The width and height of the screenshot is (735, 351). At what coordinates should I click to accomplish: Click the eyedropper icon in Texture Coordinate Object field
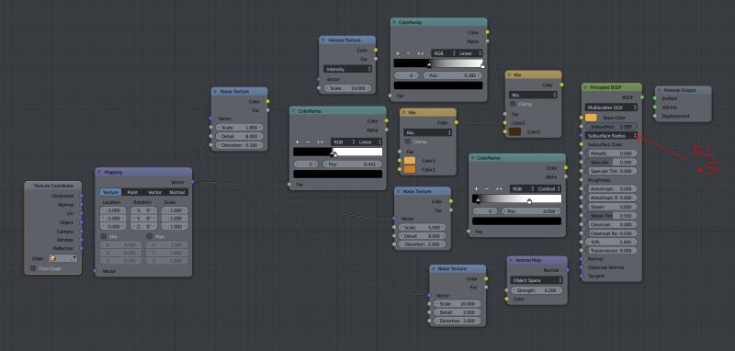(73, 258)
